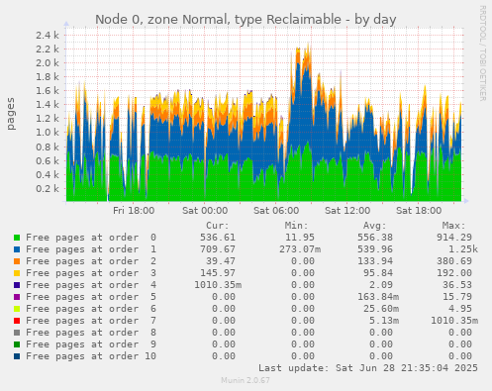Click the 'Last update' timestamp text
The image size is (492, 391).
point(368,368)
